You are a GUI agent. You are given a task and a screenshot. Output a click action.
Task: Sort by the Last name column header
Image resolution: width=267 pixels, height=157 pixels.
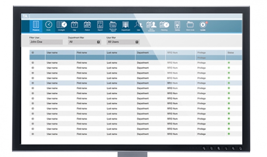(112, 53)
